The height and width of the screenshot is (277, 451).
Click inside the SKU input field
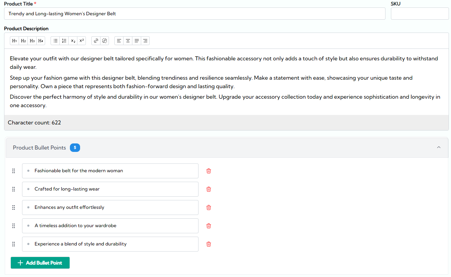[x=419, y=14]
